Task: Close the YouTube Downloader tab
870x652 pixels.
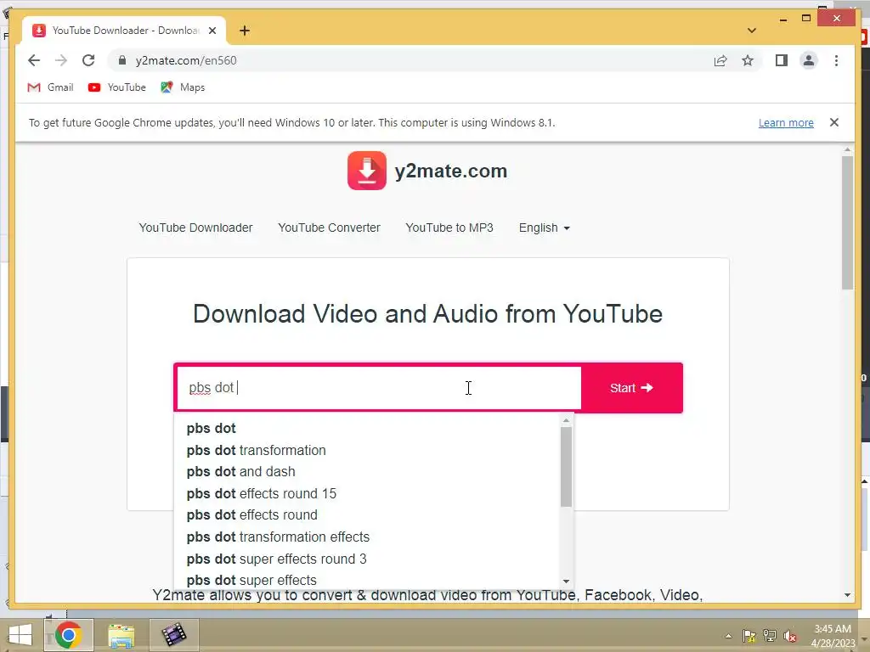Action: click(x=212, y=31)
